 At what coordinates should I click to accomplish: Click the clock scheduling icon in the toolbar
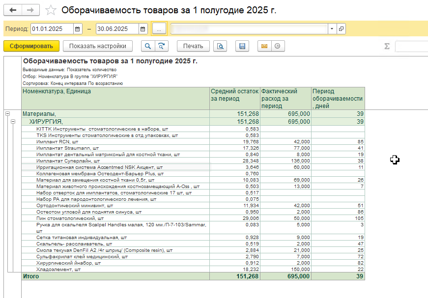point(277,46)
